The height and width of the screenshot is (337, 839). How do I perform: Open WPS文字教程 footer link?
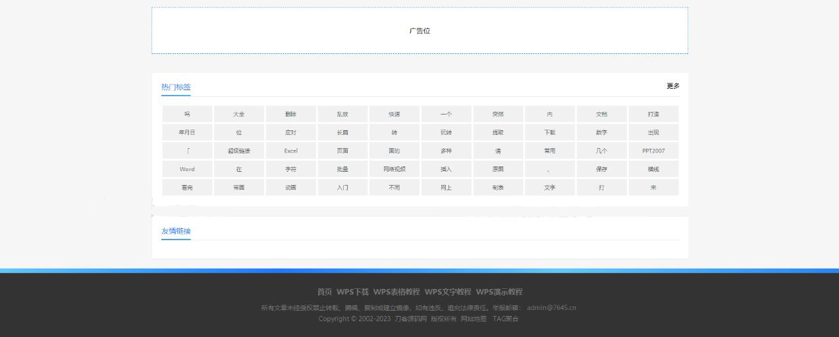[448, 292]
